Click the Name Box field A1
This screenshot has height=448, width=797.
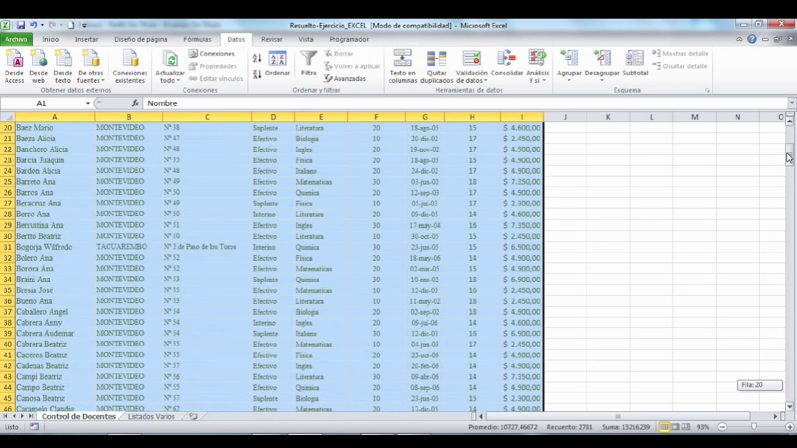(x=42, y=103)
